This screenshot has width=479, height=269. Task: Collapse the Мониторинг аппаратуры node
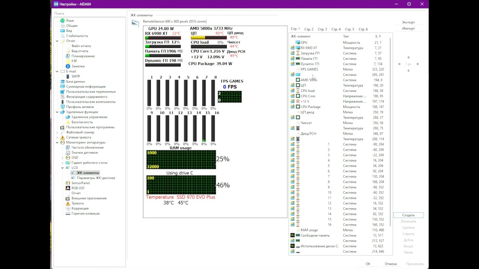click(57, 142)
